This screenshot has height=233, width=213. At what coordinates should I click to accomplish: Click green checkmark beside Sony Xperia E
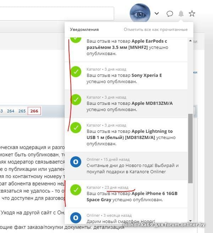click(x=76, y=72)
